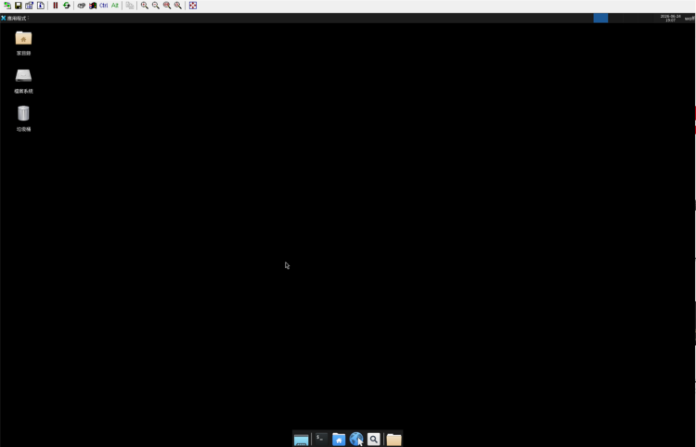
Task: Open the Connection Options toolbar icon
Action: pyautogui.click(x=30, y=6)
